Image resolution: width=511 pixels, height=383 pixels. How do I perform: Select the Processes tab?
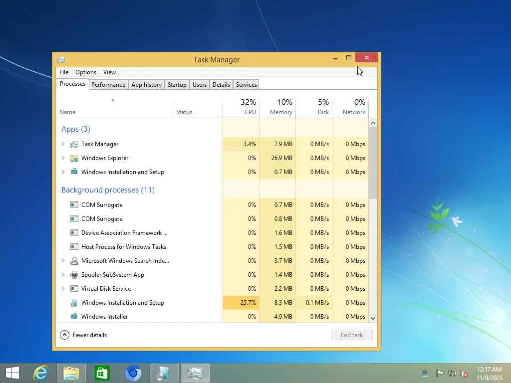point(72,84)
